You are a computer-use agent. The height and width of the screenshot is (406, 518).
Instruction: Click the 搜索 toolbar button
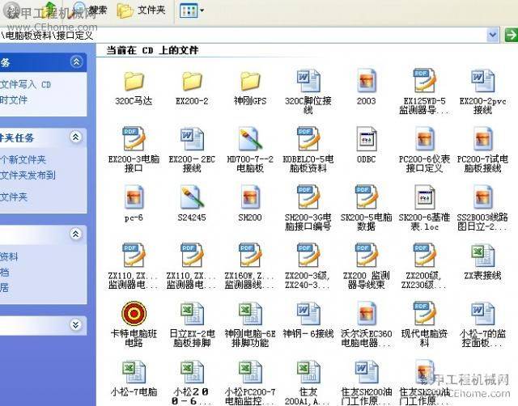point(90,10)
